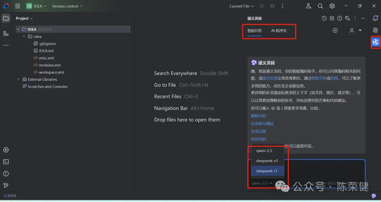This screenshot has width=381, height=202.
Task: Select IDEA.iml file
Action: (43, 51)
